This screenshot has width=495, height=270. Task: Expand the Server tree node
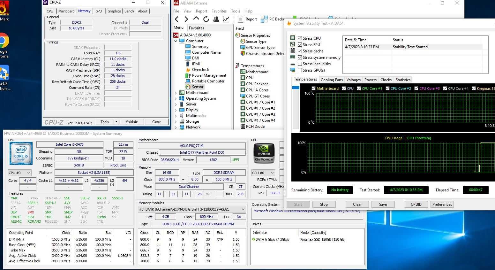pyautogui.click(x=176, y=104)
